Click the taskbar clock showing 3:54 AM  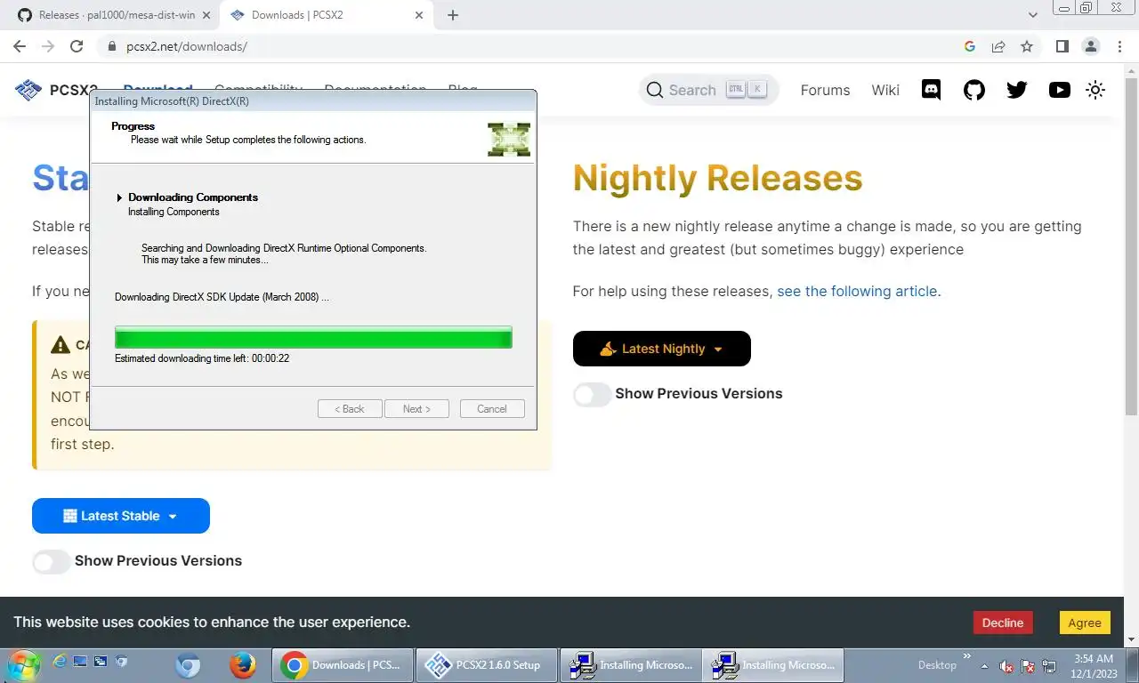(1093, 666)
